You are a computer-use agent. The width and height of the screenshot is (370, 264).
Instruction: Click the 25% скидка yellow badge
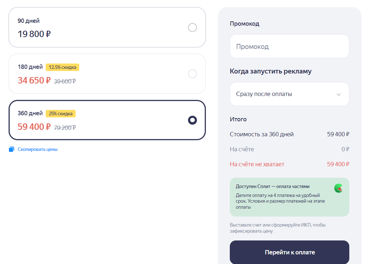tap(60, 113)
